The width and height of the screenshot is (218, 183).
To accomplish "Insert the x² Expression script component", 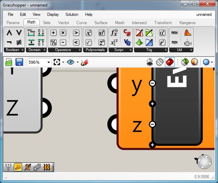I will (x=114, y=42).
